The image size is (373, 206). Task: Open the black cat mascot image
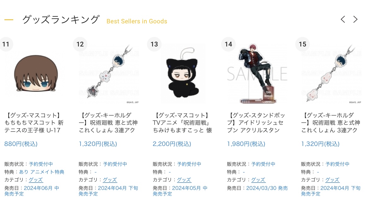click(183, 74)
